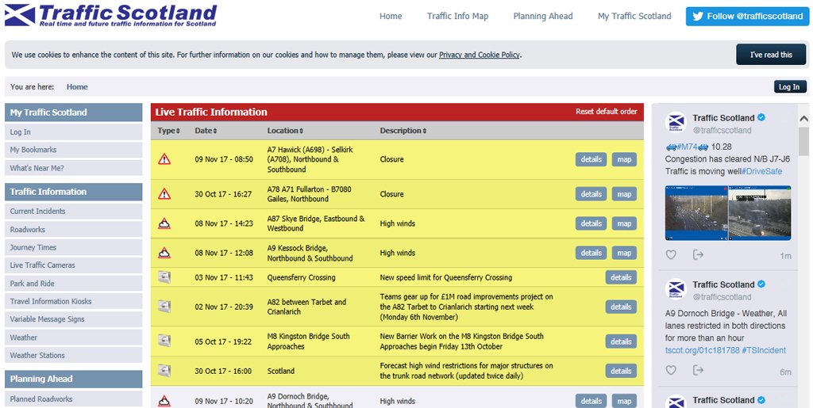This screenshot has width=813, height=408.
Task: View details for A7 Hawick closure
Action: (591, 159)
